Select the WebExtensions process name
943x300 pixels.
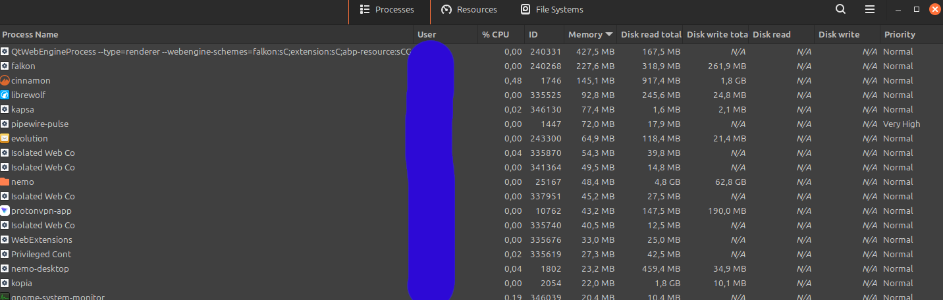[x=41, y=239]
